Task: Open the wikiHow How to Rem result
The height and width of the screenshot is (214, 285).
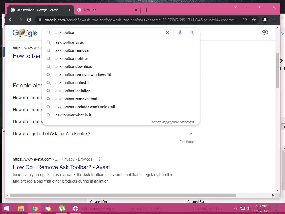Action: (27, 56)
